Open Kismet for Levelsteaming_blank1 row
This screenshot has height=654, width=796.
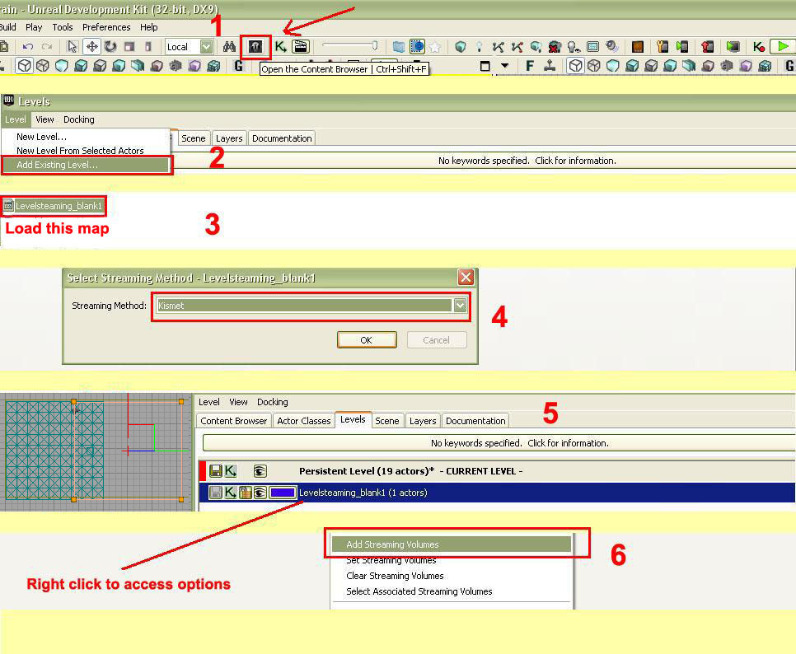[231, 493]
